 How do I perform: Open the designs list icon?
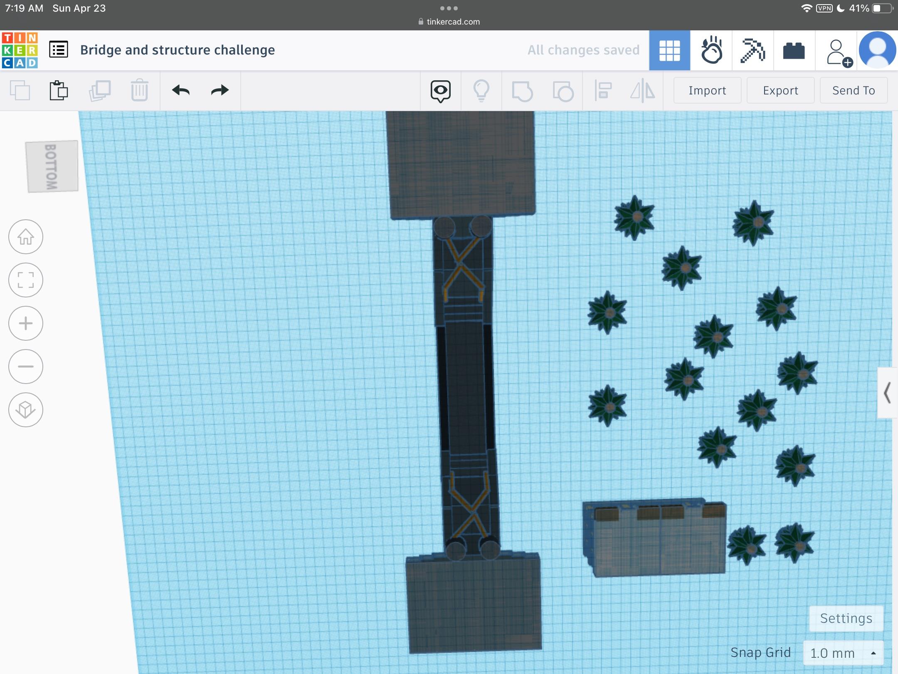(x=59, y=50)
